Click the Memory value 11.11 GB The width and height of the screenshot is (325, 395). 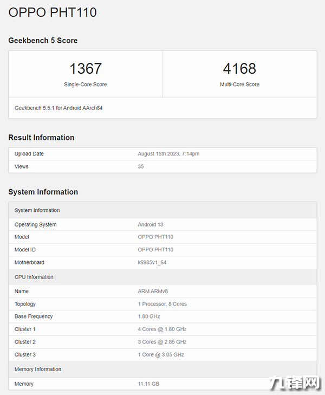[x=148, y=384]
